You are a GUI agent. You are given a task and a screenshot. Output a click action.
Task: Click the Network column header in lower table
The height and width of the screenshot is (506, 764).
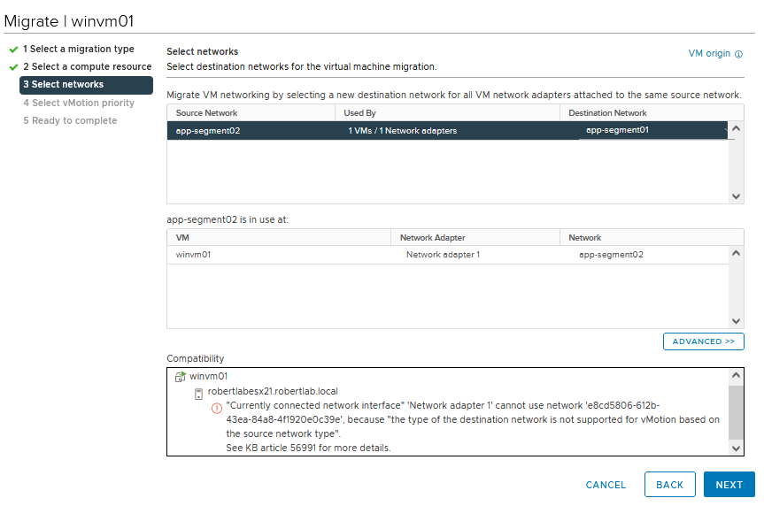652,238
